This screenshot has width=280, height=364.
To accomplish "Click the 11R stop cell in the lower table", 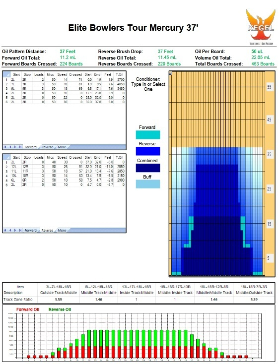I will click(x=27, y=171).
